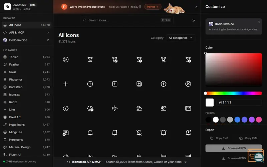Browse the Bootstrap library
Screen dimensions: 267x167
(27, 87)
